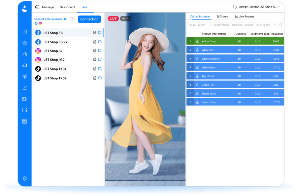Click the video icon for JST Shop IG
This screenshot has width=297, height=196.
[x=100, y=51]
